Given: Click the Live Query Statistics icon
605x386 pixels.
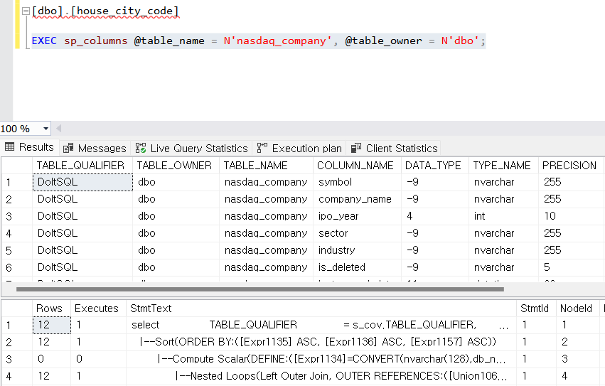Looking at the screenshot, I should click(x=141, y=149).
